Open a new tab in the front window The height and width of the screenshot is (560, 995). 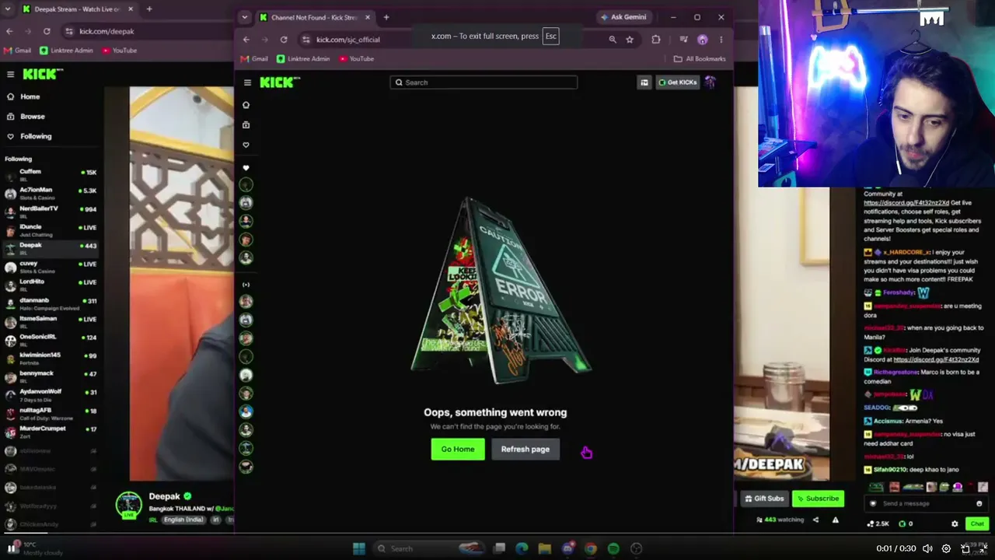[386, 17]
